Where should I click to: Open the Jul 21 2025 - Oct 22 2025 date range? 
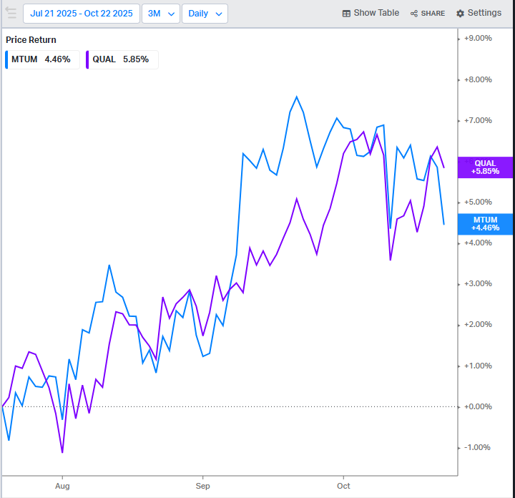81,13
